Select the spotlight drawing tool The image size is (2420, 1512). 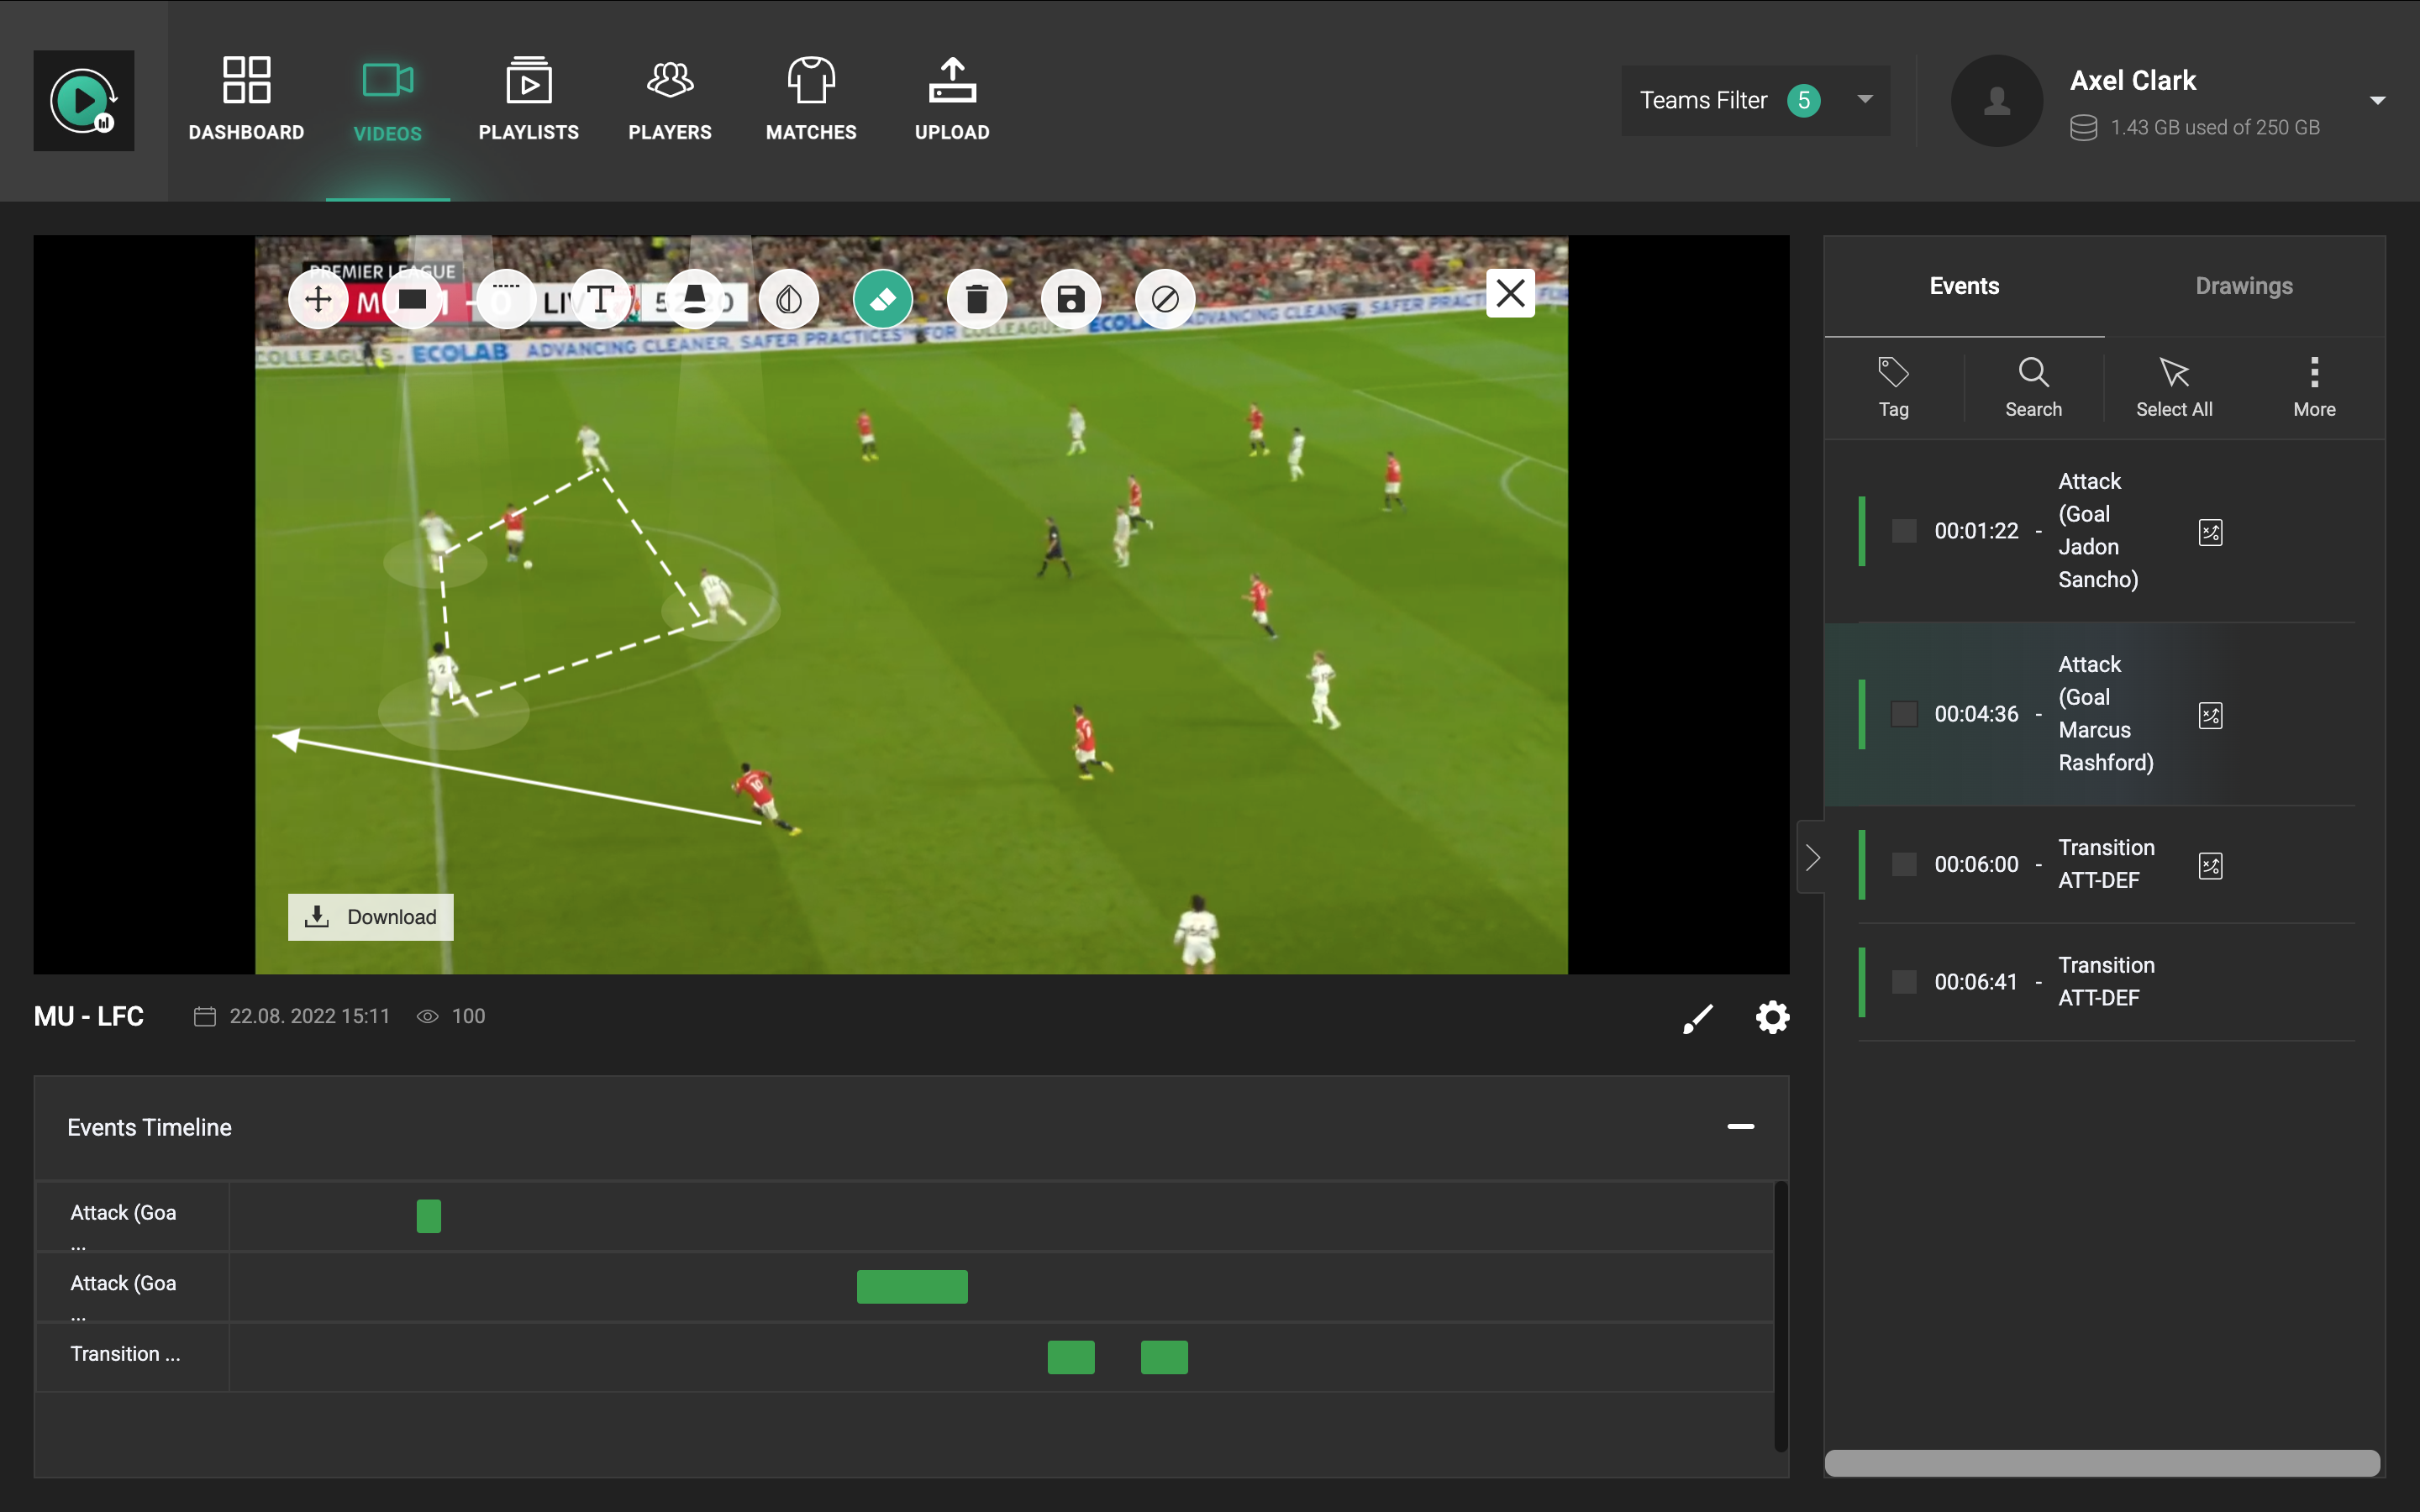click(694, 299)
